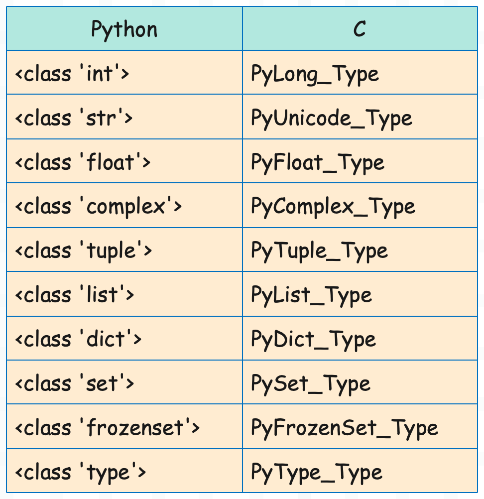Click the <class 'str'> cell
Image resolution: width=484 pixels, height=499 pixels.
click(124, 117)
